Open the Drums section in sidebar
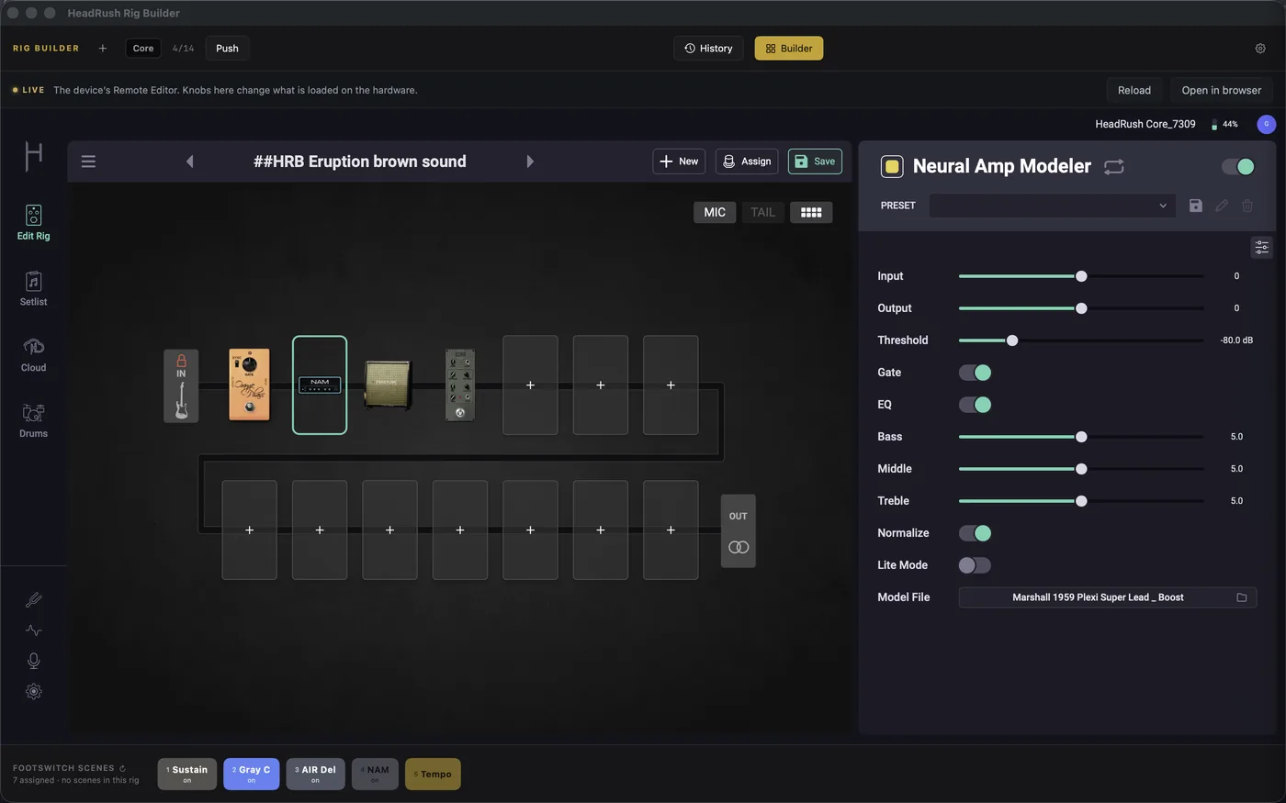This screenshot has width=1286, height=803. coord(33,421)
